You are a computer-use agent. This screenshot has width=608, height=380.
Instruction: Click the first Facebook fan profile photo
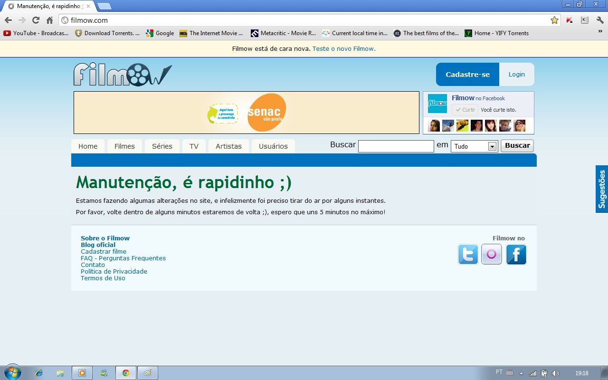pos(434,125)
